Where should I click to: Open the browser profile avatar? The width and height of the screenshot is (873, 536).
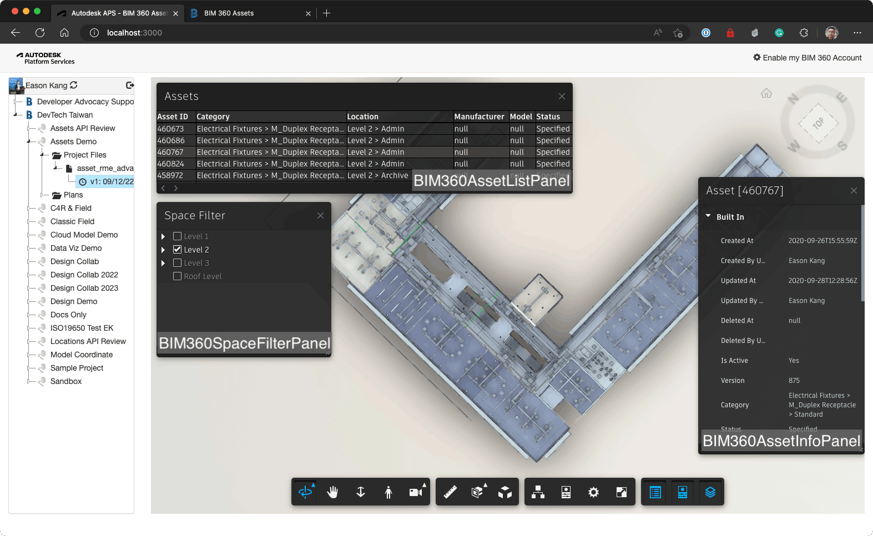tap(831, 33)
